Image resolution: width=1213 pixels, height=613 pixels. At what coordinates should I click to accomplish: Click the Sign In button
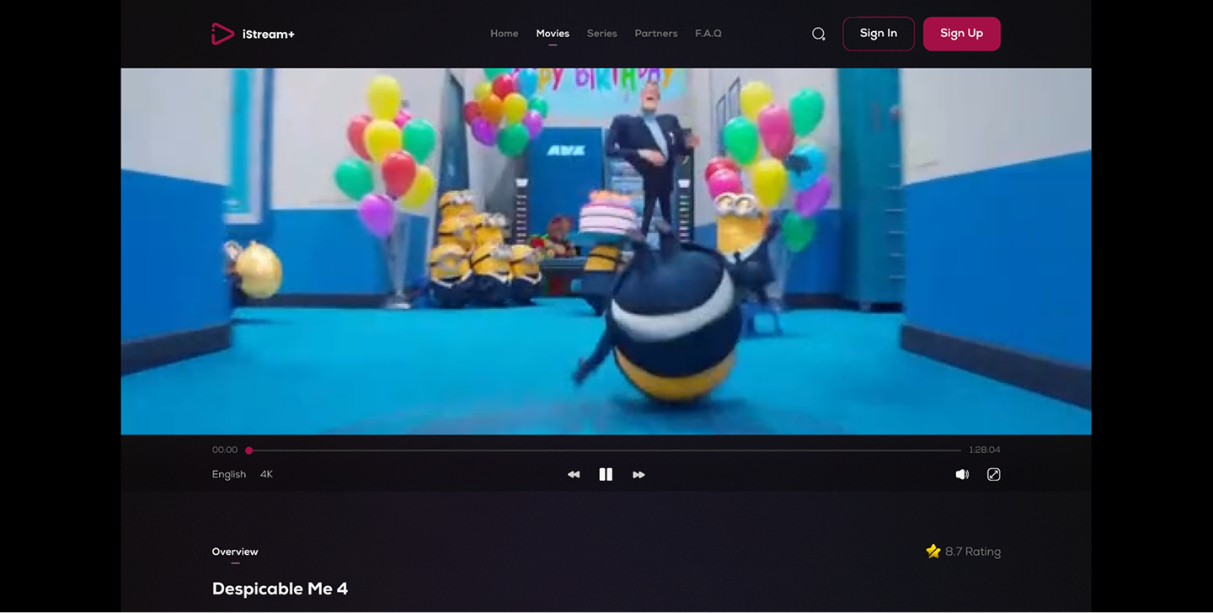(x=879, y=34)
